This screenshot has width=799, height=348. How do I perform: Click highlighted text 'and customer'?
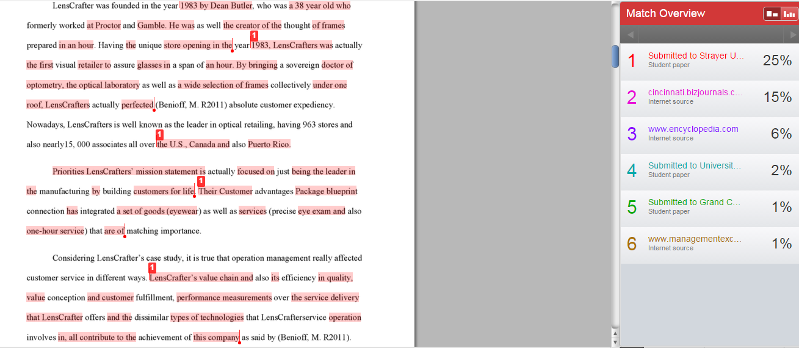(110, 298)
